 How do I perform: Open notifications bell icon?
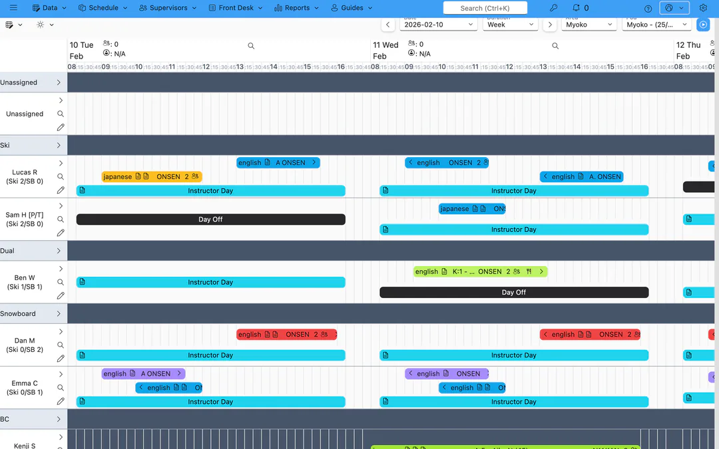[577, 8]
